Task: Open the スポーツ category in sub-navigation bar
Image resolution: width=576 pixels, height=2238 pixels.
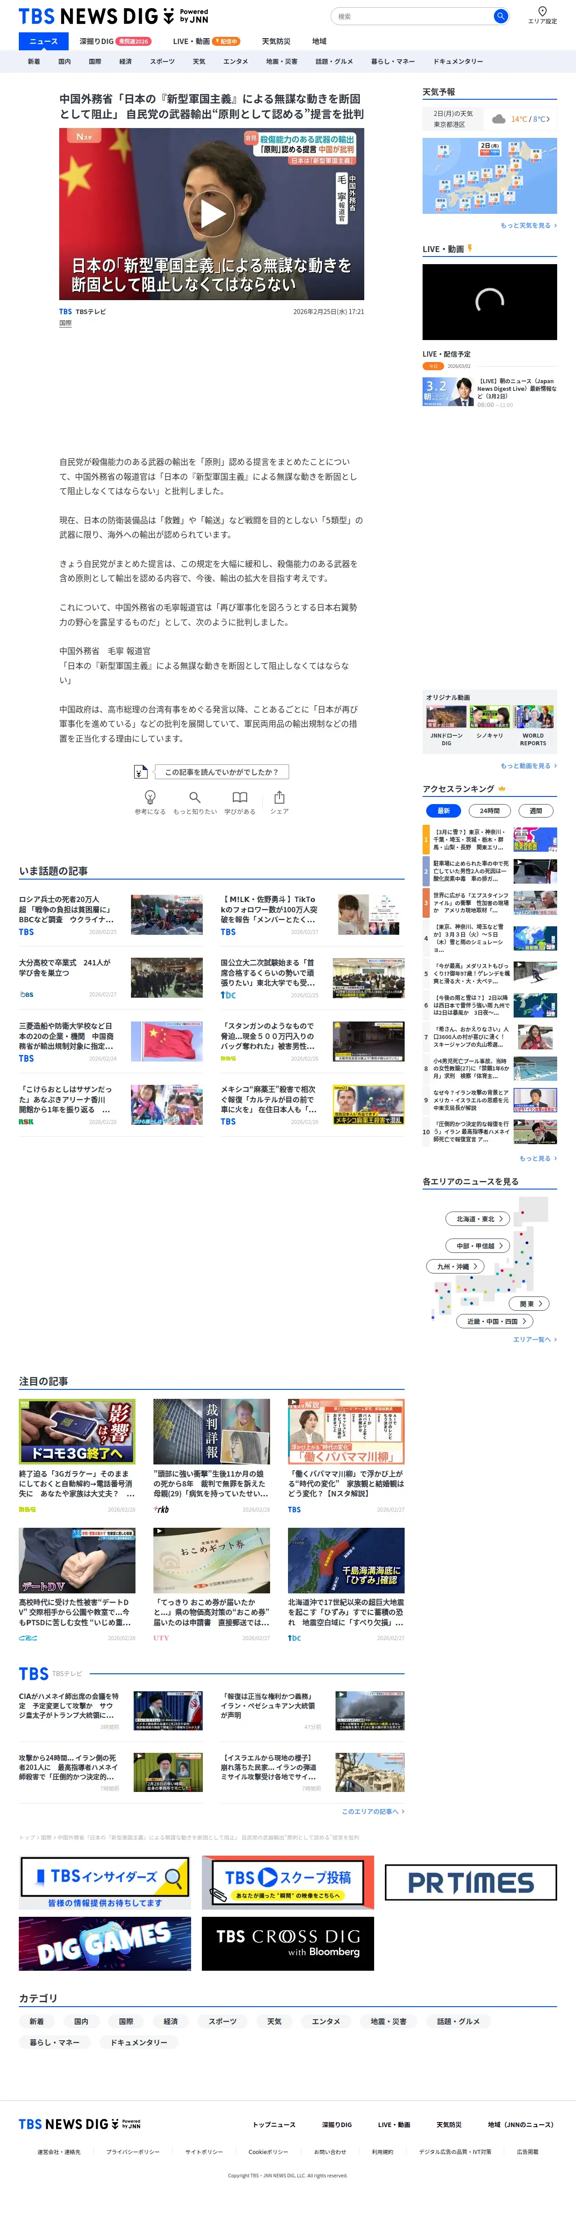Action: coord(161,62)
